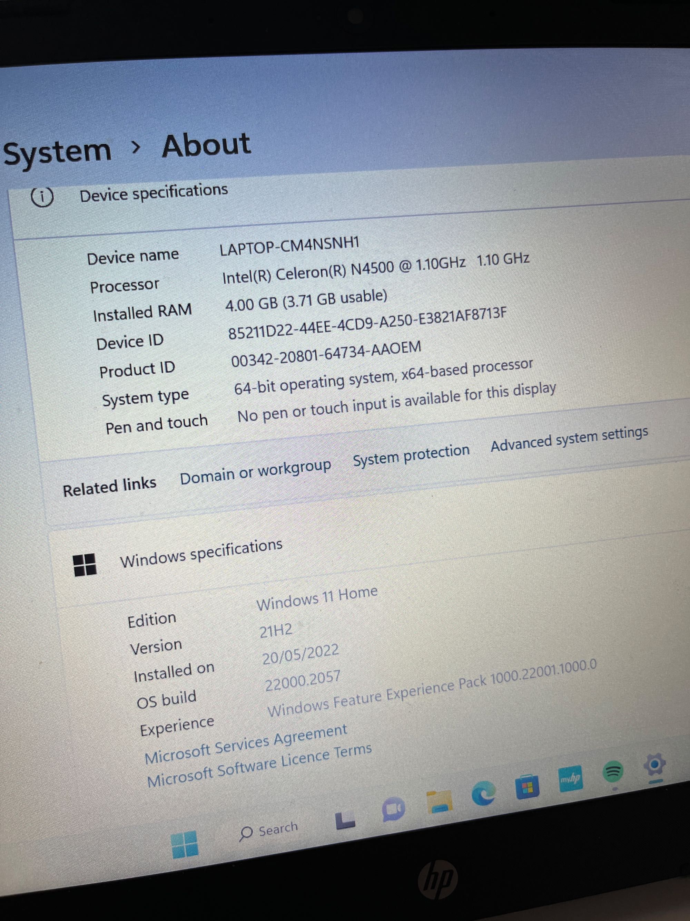
Task: Select version value 21H2
Action: pos(276,631)
